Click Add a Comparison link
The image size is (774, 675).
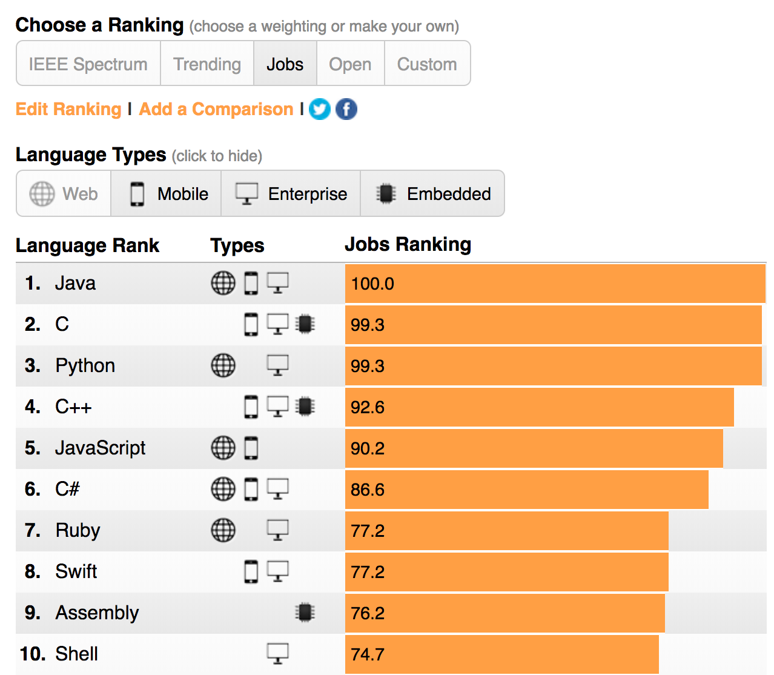(216, 109)
